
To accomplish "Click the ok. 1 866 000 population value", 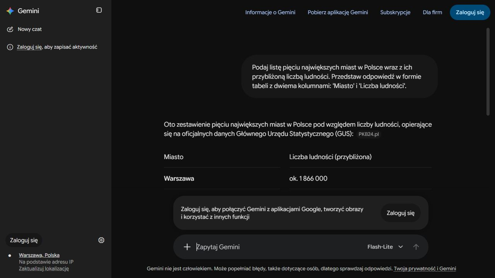I will [308, 178].
